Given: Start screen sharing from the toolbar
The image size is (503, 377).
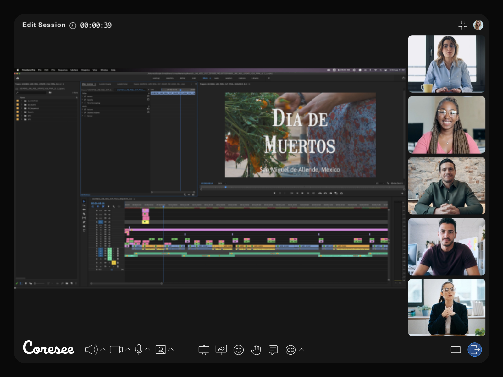Looking at the screenshot, I should click(221, 350).
